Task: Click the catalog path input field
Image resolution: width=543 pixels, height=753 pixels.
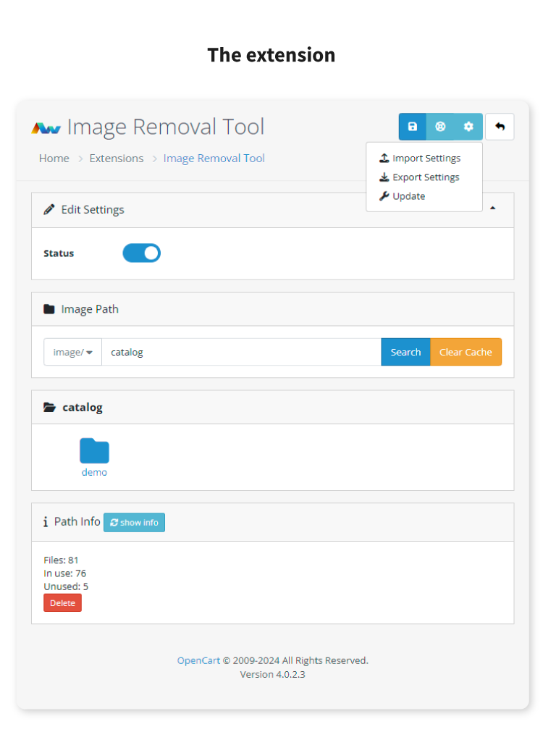Action: tap(241, 353)
